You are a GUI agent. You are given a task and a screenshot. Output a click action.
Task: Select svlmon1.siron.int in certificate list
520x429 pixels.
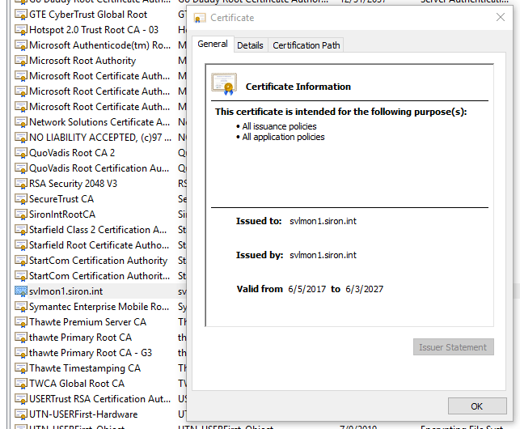(66, 291)
